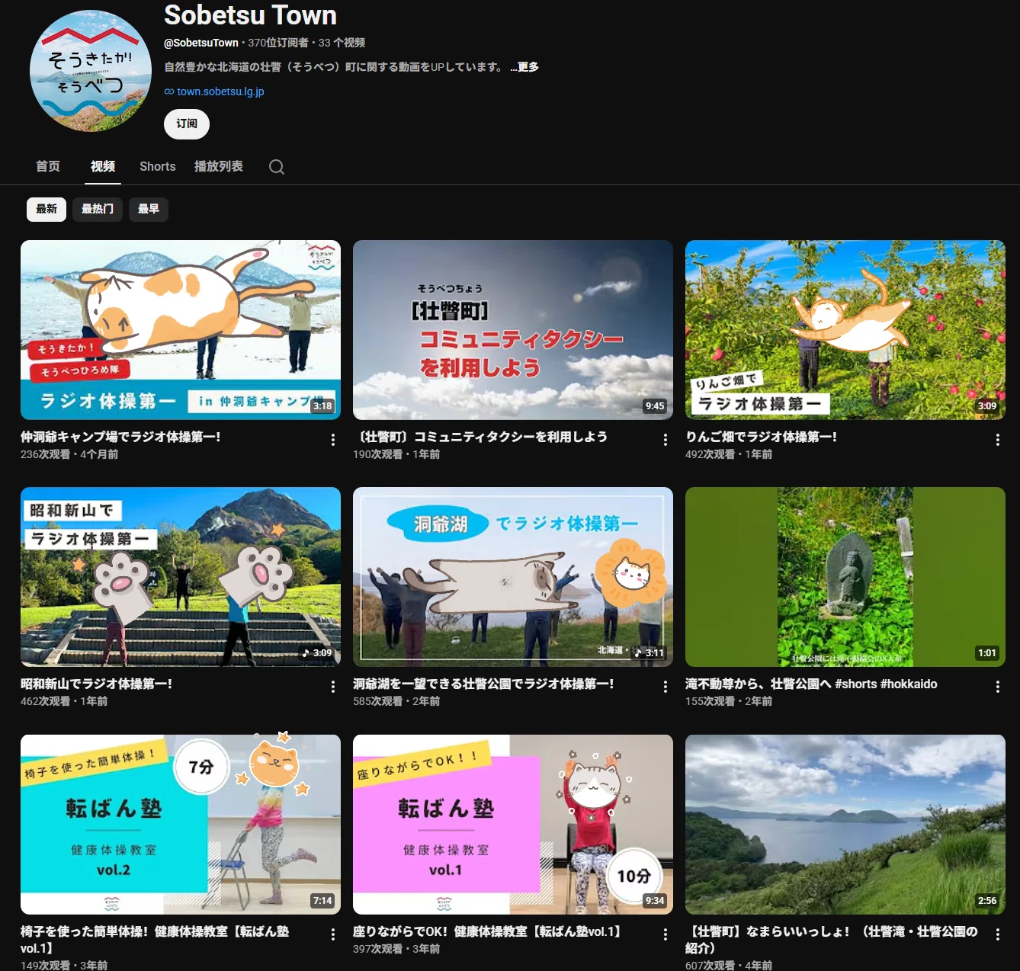Open more options for コミュニティタクシーを利用しよう video
1020x971 pixels.
666,440
